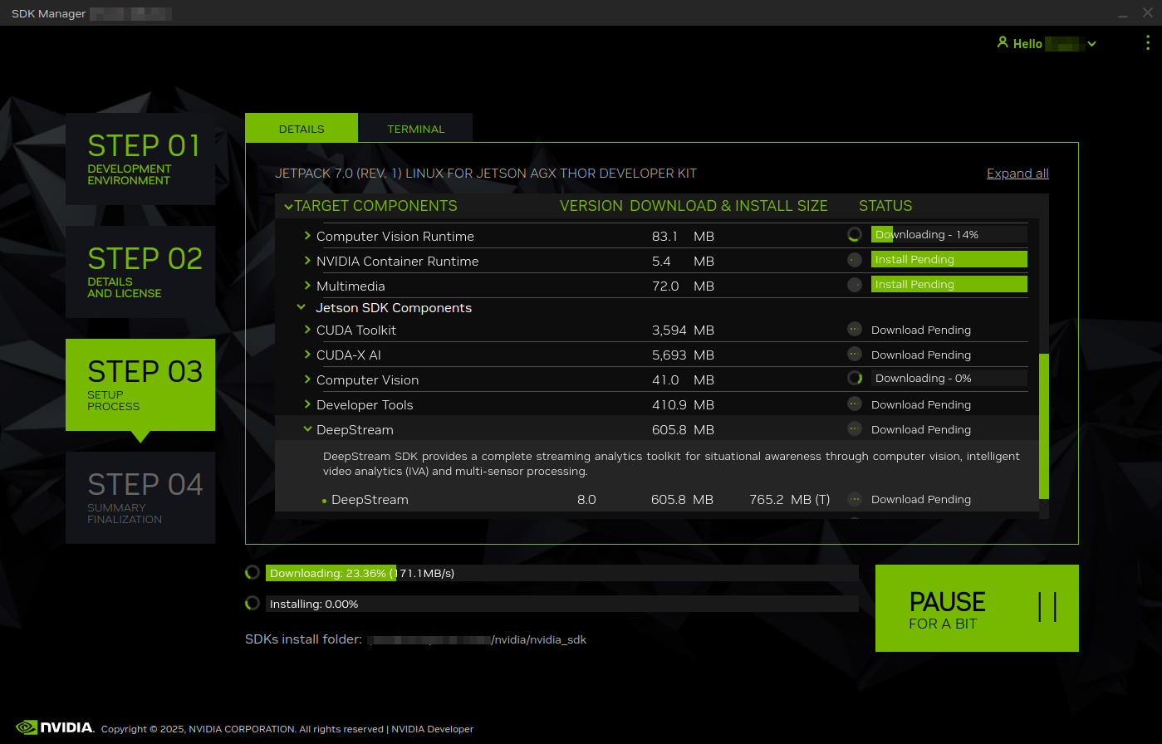Click the progress spinner for Computer Vision downloading
The image size is (1162, 744).
[x=855, y=378]
